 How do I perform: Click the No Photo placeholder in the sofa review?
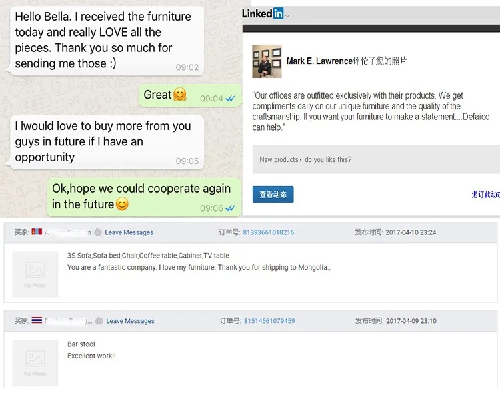tap(35, 274)
